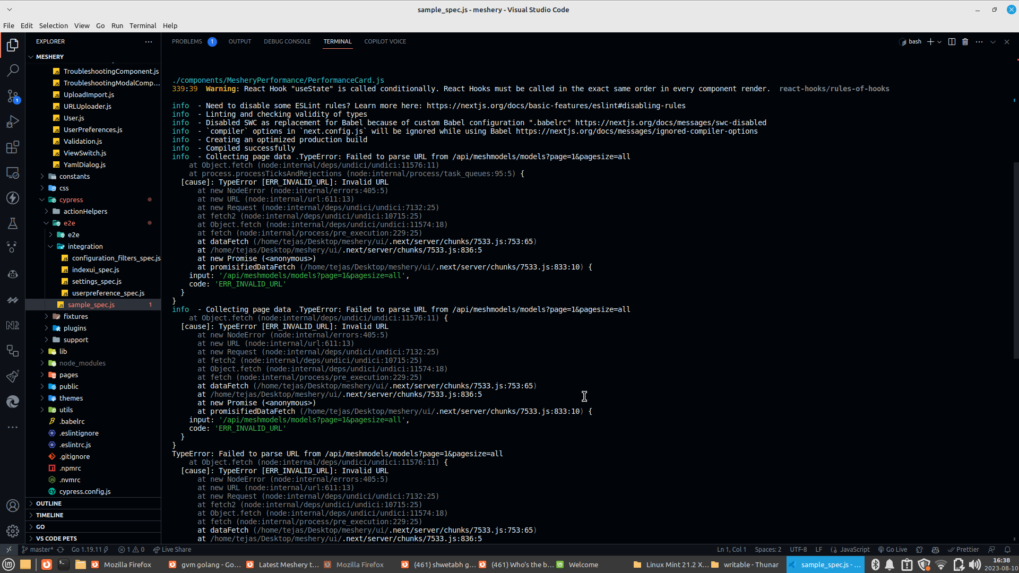Click the Copilot status icon in status bar
Viewport: 1019px width, 573px height.
(x=935, y=550)
